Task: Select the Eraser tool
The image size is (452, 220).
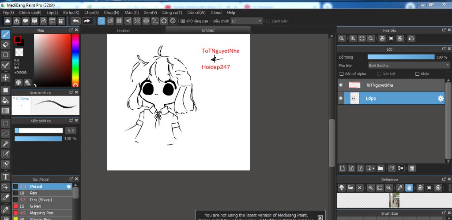Action: pos(6,44)
